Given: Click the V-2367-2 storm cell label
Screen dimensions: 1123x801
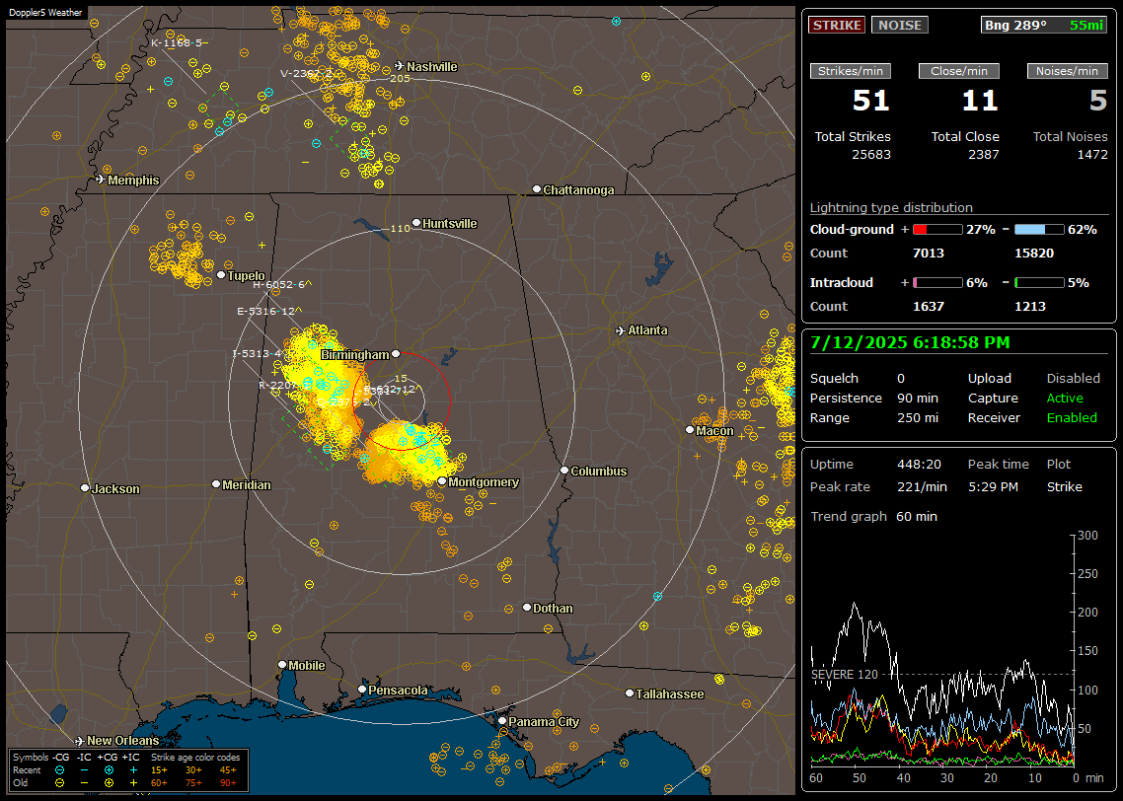Looking at the screenshot, I should (x=306, y=73).
